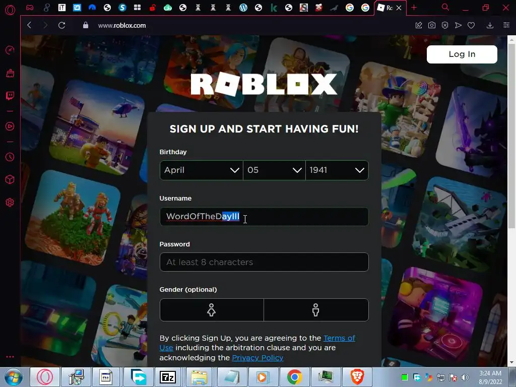
Task: Switch to the green 'k' tab
Action: click(274, 8)
